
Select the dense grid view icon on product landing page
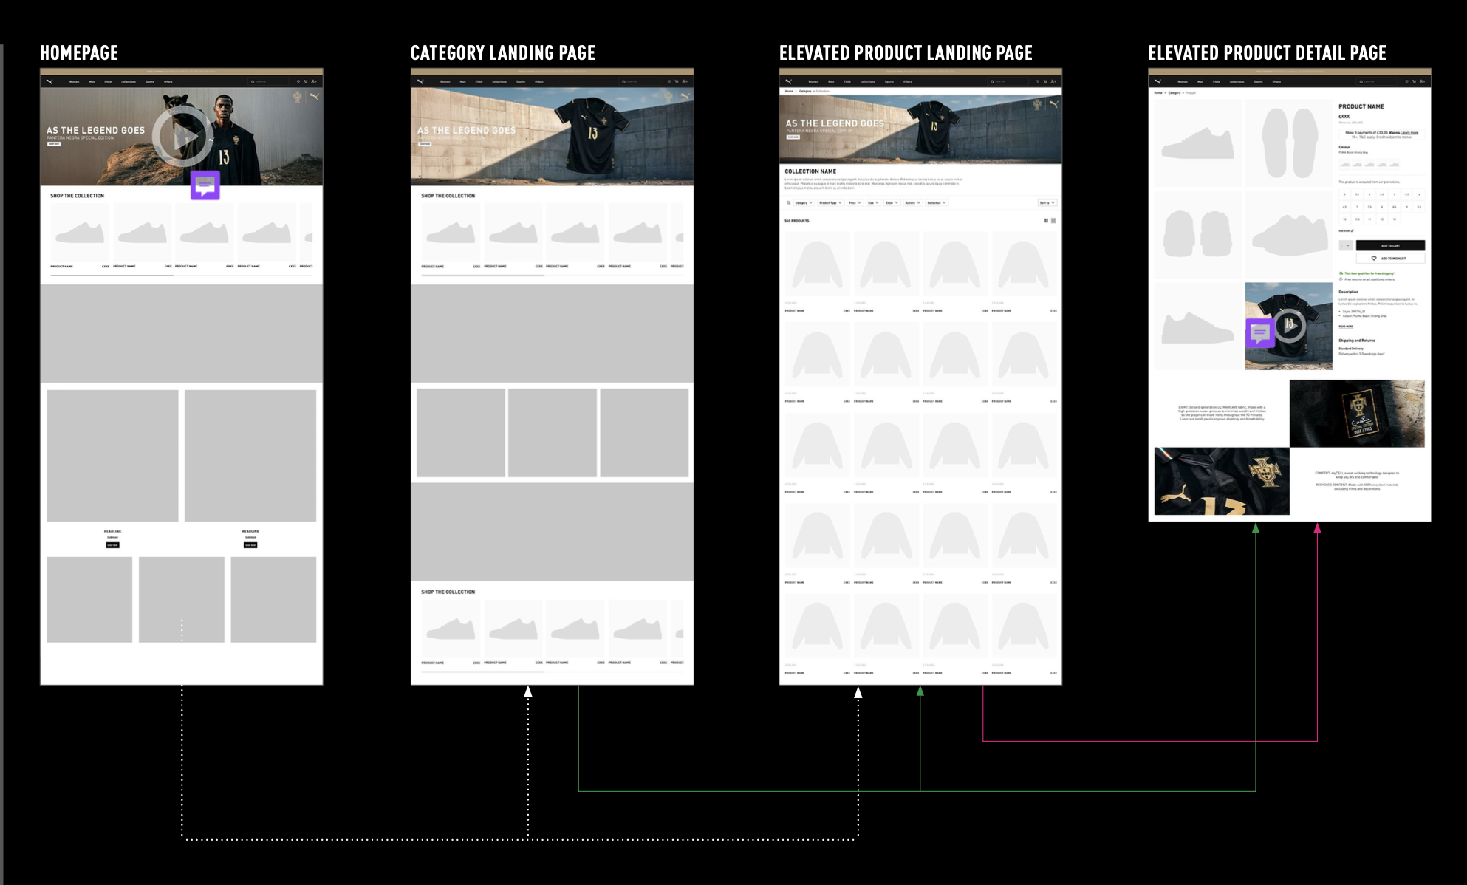[x=1053, y=221]
